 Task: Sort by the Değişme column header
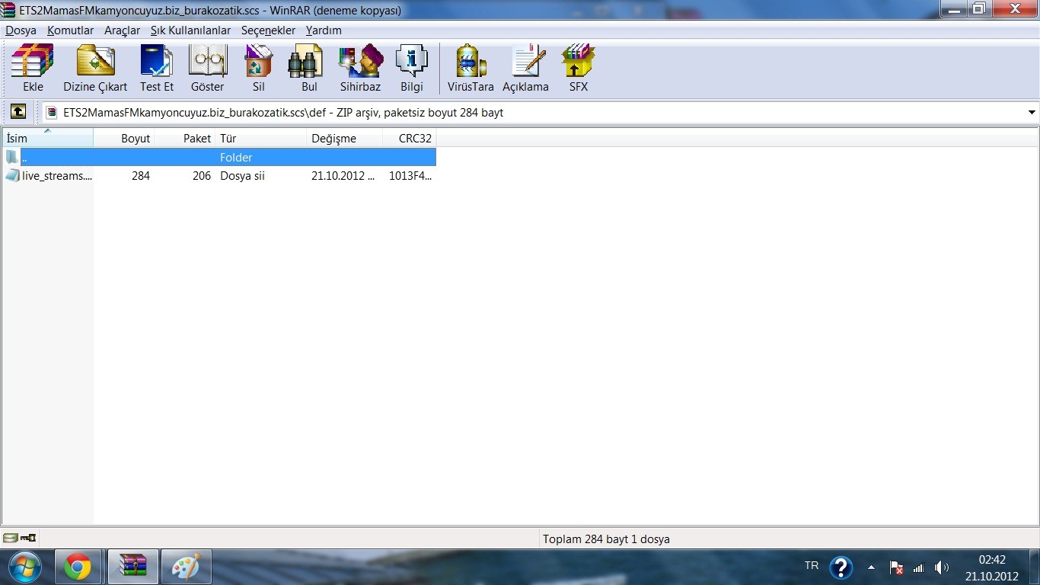(345, 138)
